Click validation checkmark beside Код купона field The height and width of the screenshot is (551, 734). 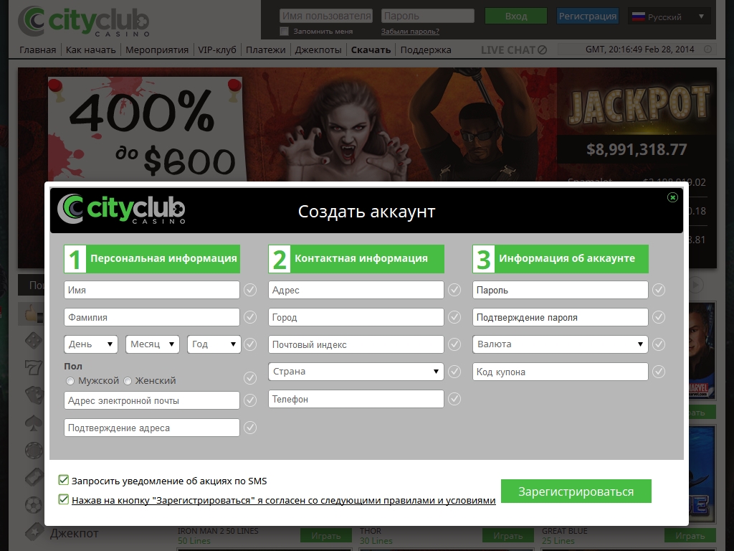tap(659, 372)
